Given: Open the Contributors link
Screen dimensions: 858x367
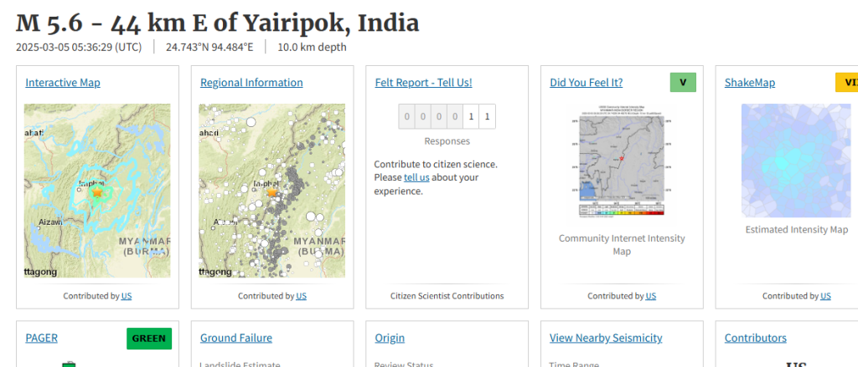Looking at the screenshot, I should pyautogui.click(x=756, y=338).
